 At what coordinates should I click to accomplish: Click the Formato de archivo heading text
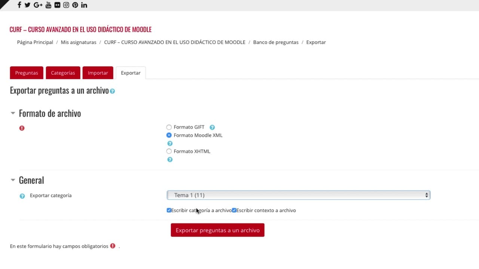pyautogui.click(x=50, y=113)
